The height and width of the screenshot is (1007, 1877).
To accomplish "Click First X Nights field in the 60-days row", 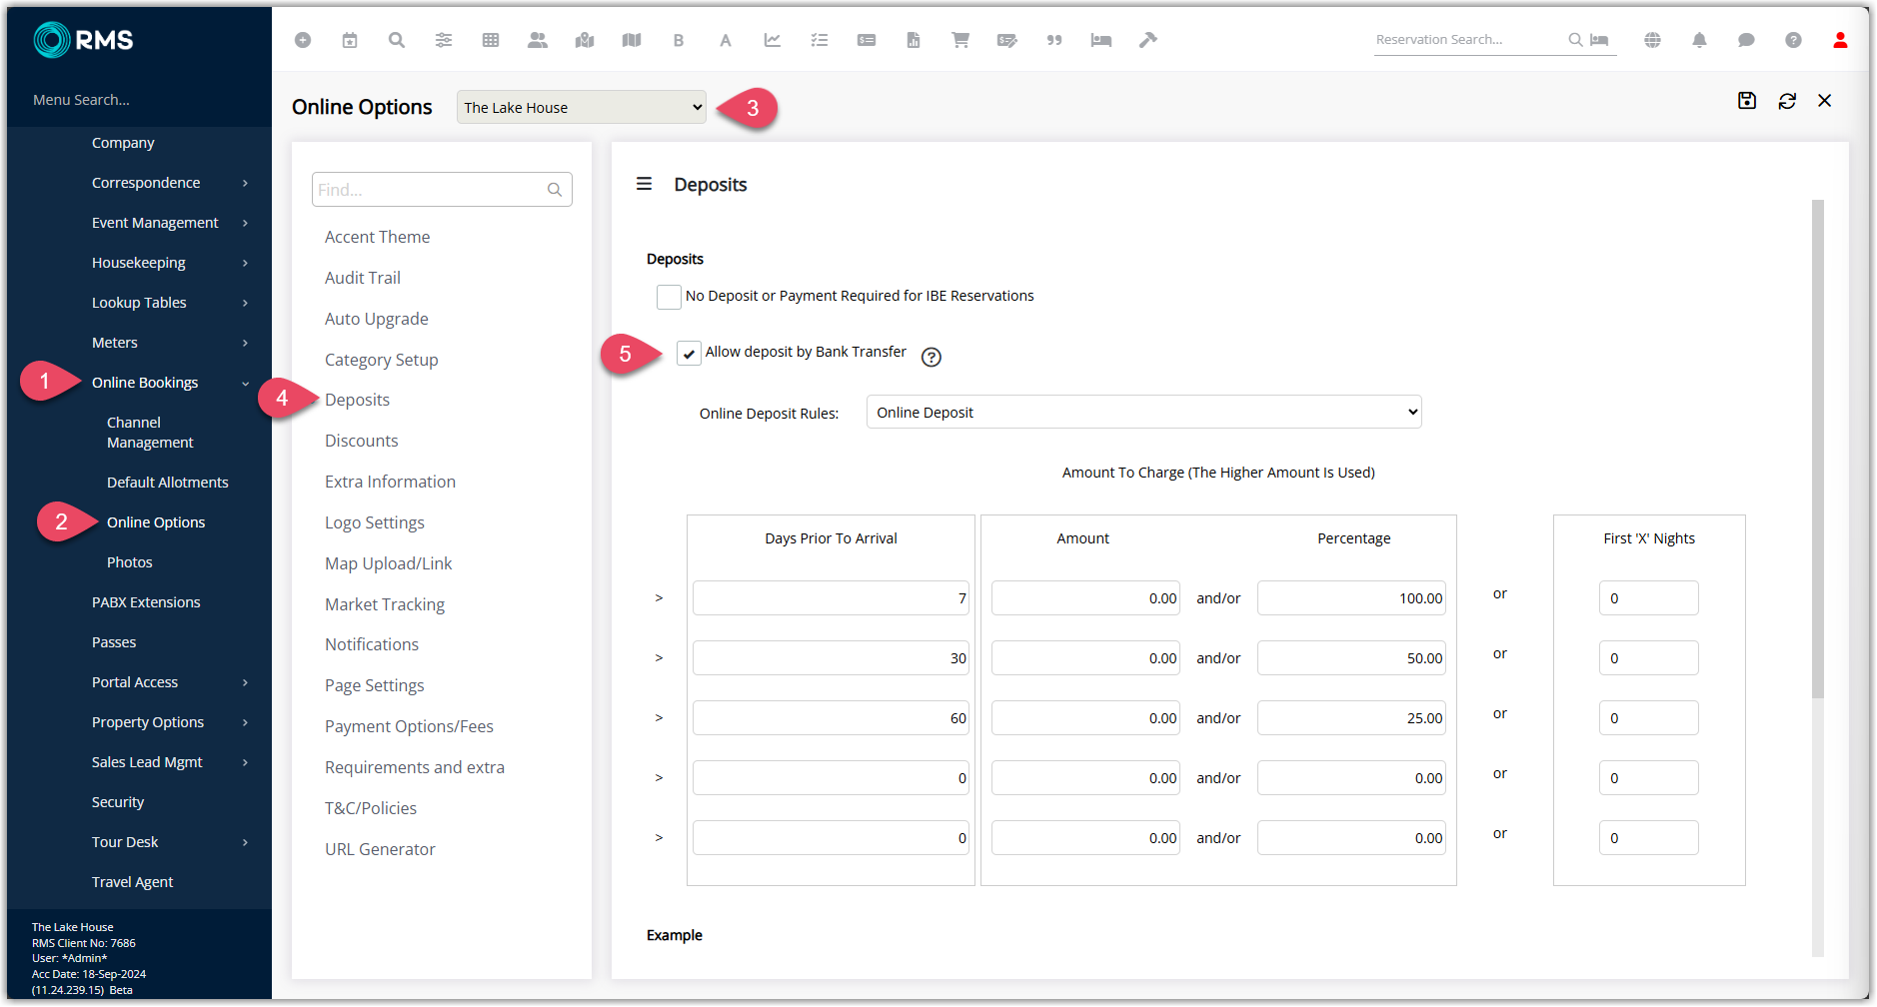I will (1649, 718).
